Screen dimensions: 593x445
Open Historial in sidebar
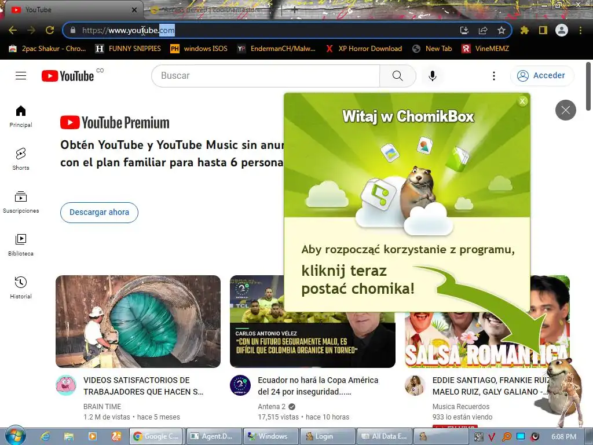21,288
